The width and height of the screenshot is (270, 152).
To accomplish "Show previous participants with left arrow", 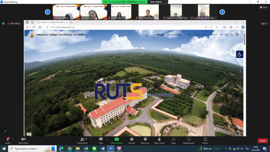I will pos(47,12).
